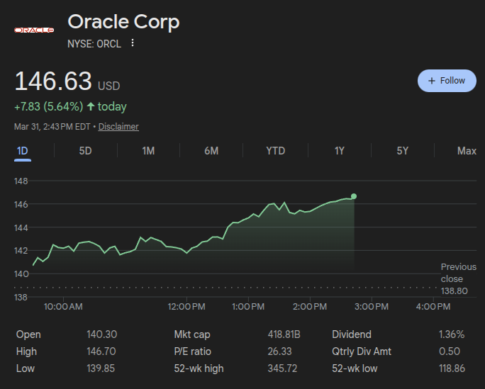
Task: Show the 6M price chart
Action: click(211, 151)
